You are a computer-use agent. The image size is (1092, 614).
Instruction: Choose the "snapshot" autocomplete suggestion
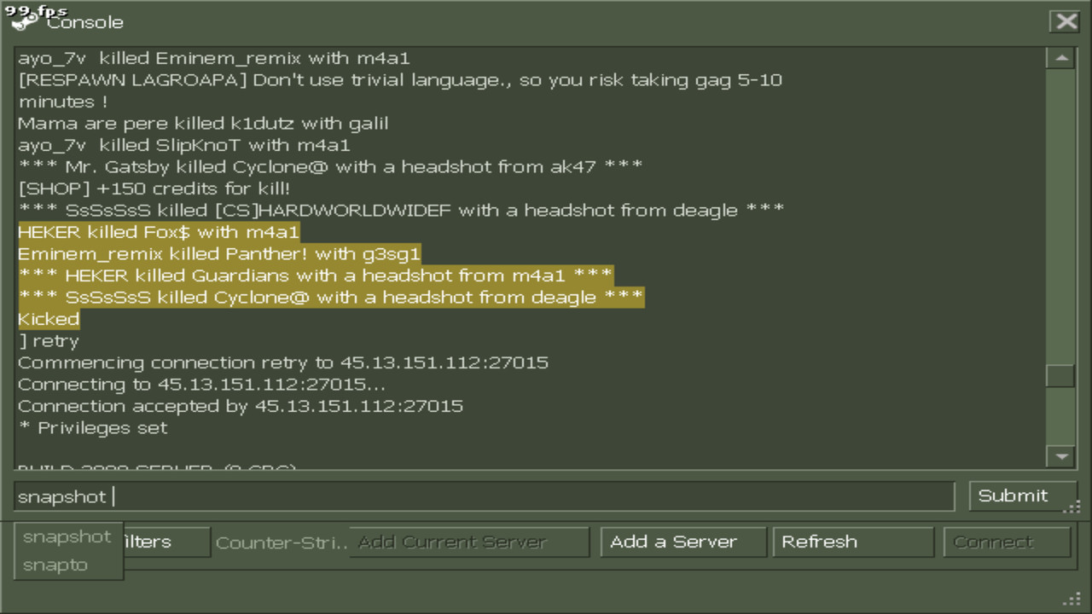[x=67, y=536]
